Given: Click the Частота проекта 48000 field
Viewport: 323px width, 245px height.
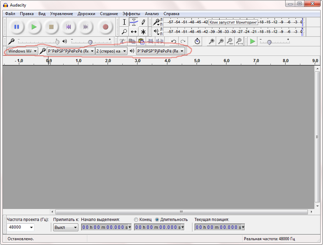Looking at the screenshot, I should click(20, 227).
